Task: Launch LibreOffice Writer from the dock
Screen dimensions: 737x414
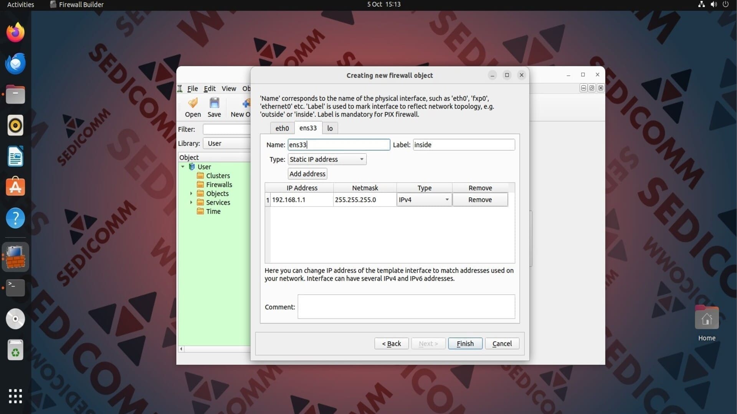Action: point(15,156)
